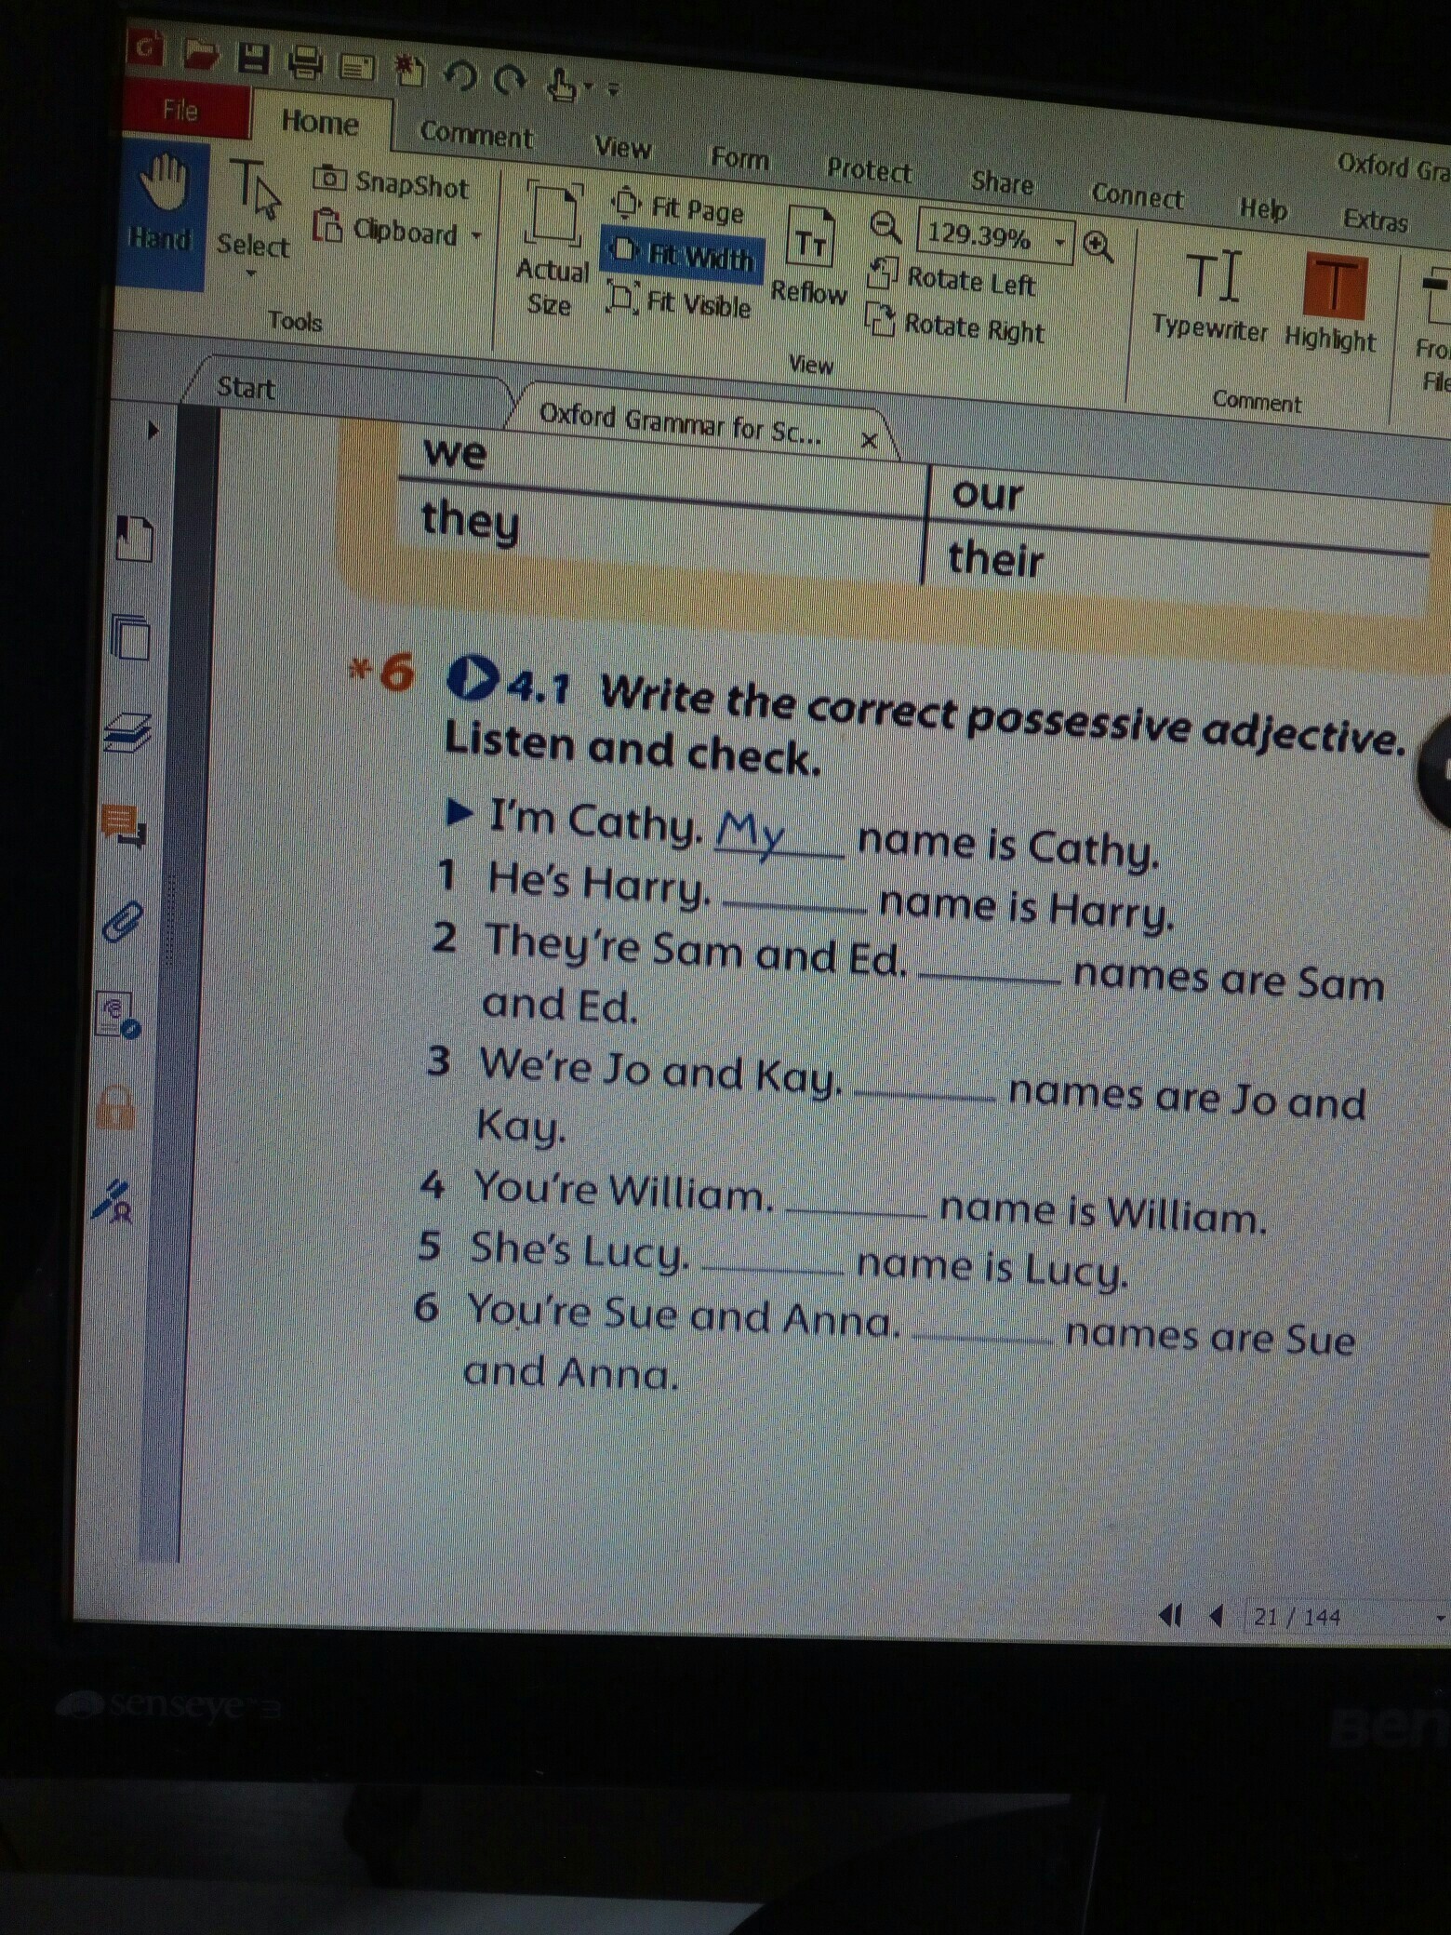Click the 129.39% zoom percentage field

point(984,236)
